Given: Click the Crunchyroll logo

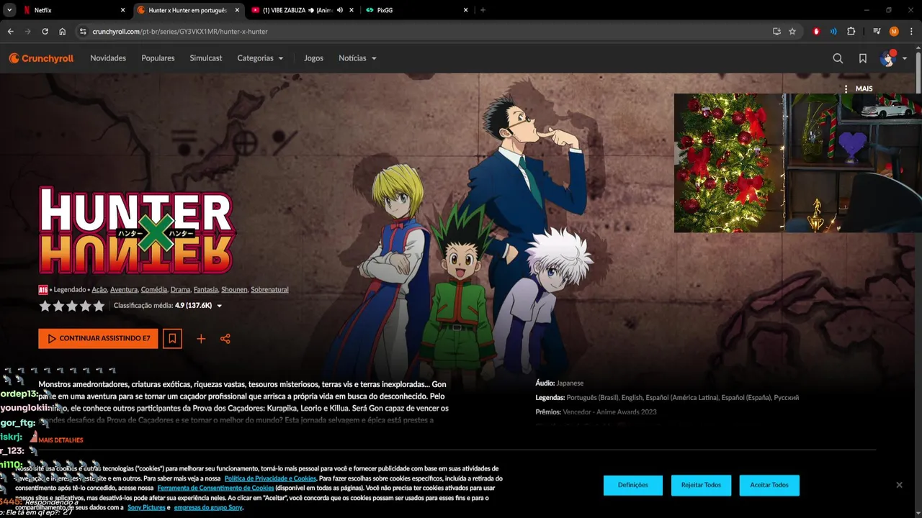Looking at the screenshot, I should coord(41,58).
